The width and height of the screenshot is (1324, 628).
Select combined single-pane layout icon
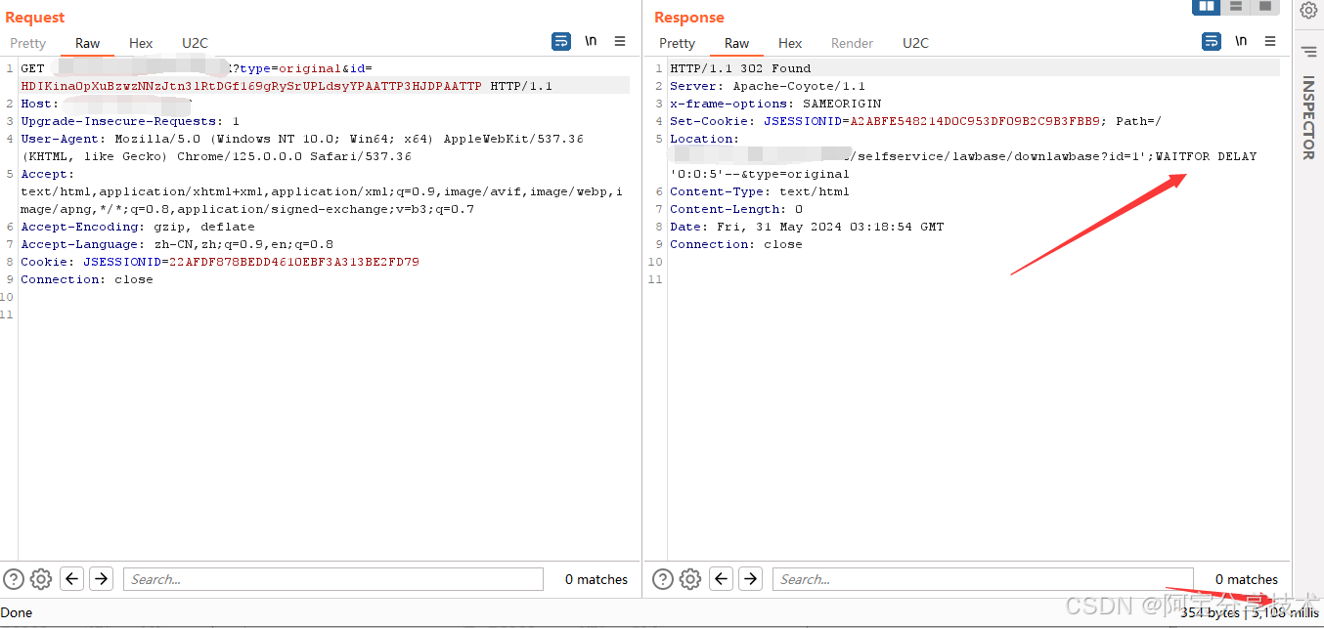(1265, 7)
